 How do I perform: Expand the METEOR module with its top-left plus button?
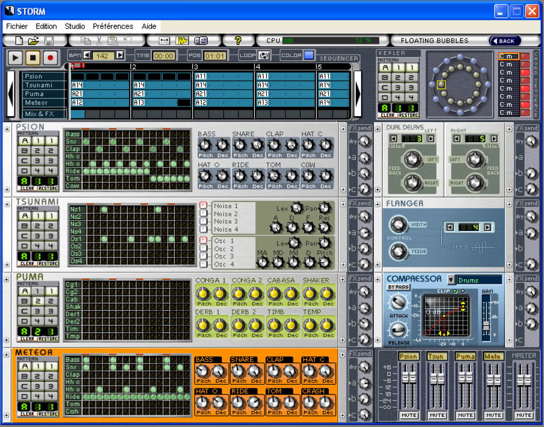(7, 355)
